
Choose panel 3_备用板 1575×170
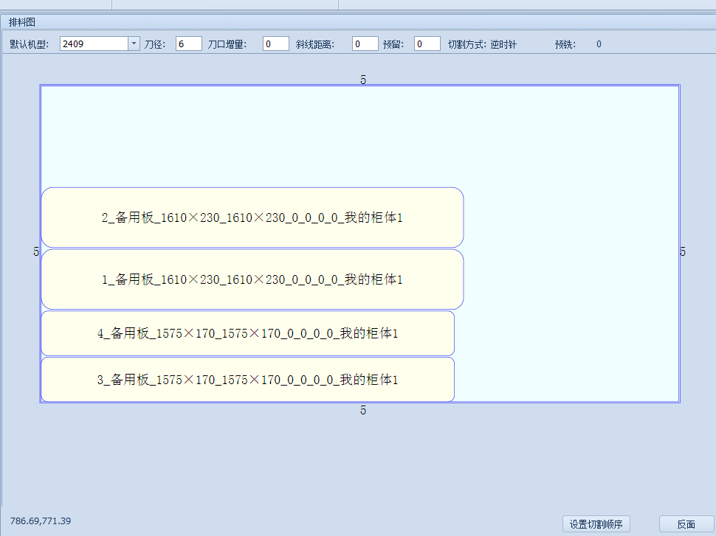[247, 380]
